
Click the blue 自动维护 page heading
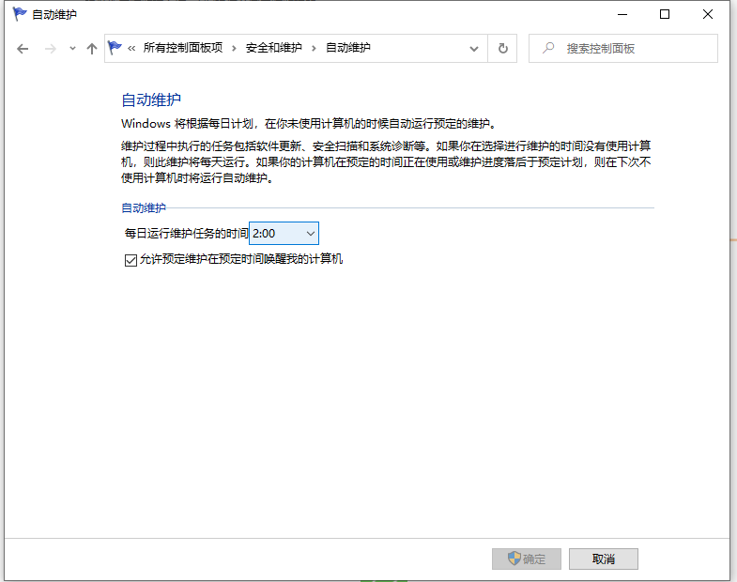click(x=151, y=100)
